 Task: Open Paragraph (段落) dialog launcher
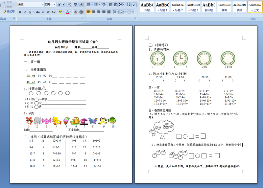point(135,18)
